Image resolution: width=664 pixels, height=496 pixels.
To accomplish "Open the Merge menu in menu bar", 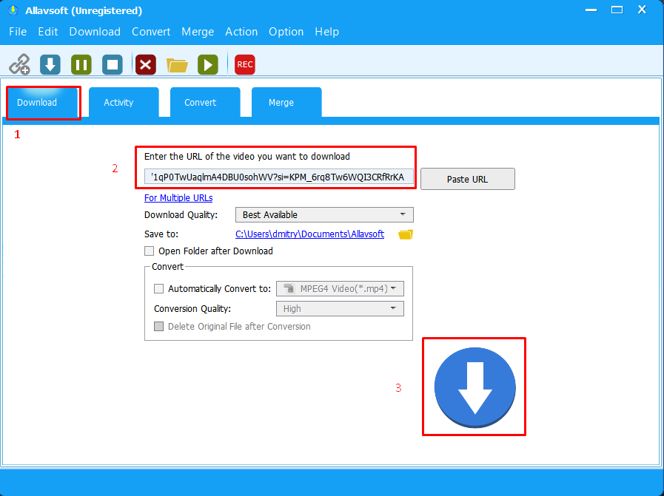I will click(x=198, y=32).
